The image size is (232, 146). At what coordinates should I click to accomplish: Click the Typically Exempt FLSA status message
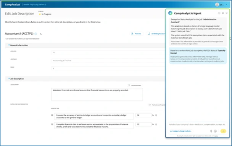point(198,56)
